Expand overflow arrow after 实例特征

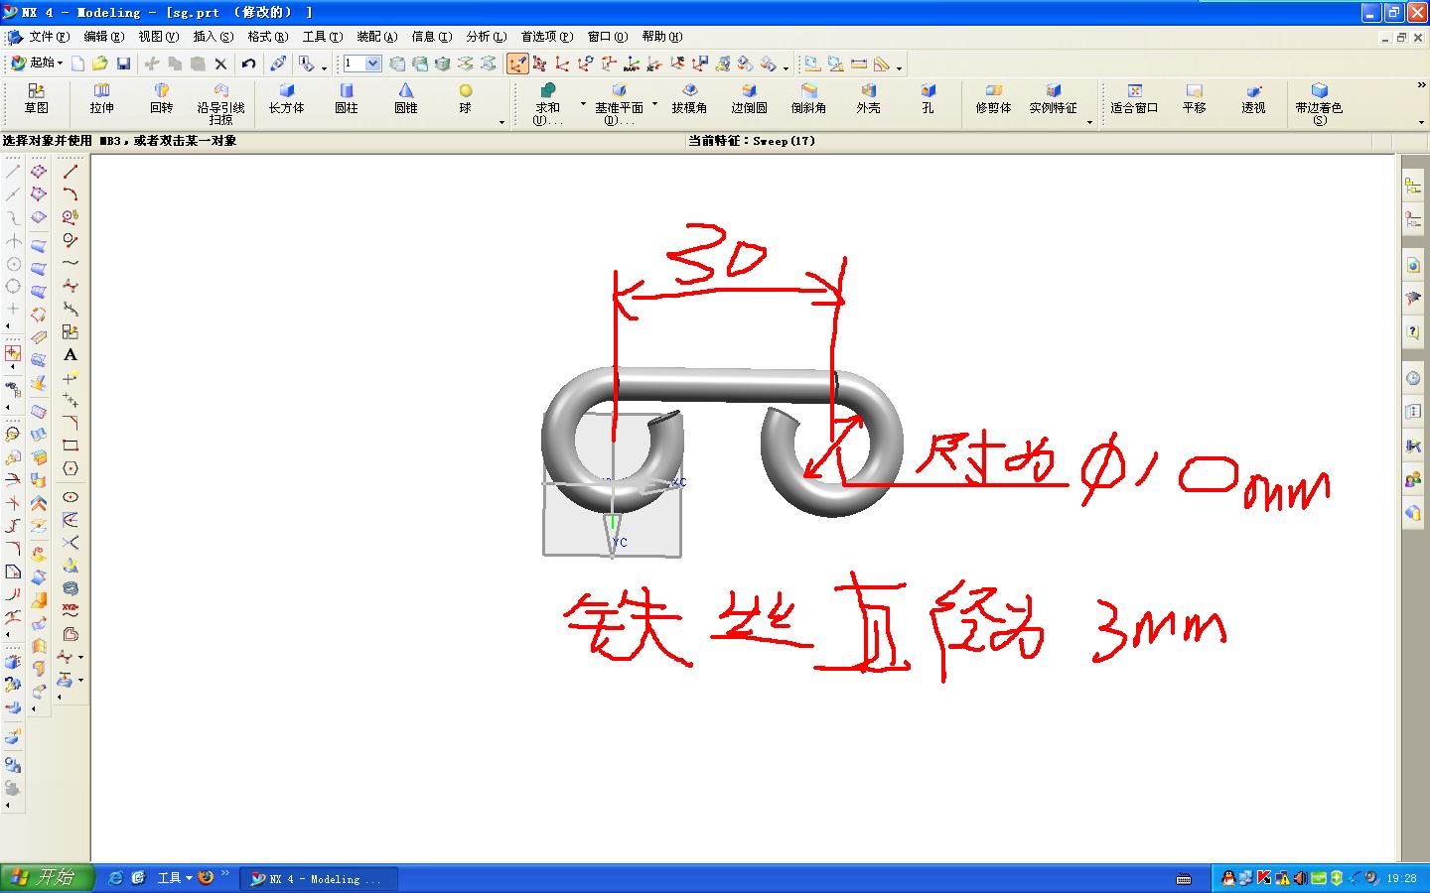click(1090, 122)
